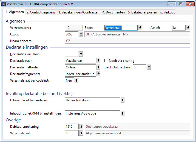Open tab 5. Debiteurenposten

(x=142, y=12)
